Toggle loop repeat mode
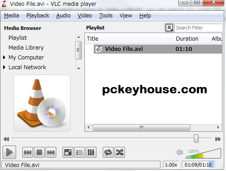The image size is (226, 171). coord(108,152)
